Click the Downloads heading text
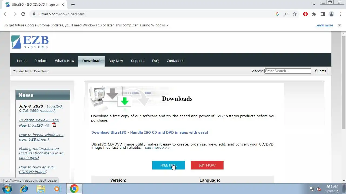Screen dimensions: 346x194 click(177, 99)
